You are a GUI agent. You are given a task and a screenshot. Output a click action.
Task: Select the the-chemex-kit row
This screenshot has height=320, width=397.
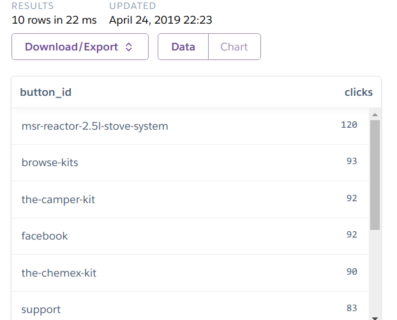coord(59,273)
